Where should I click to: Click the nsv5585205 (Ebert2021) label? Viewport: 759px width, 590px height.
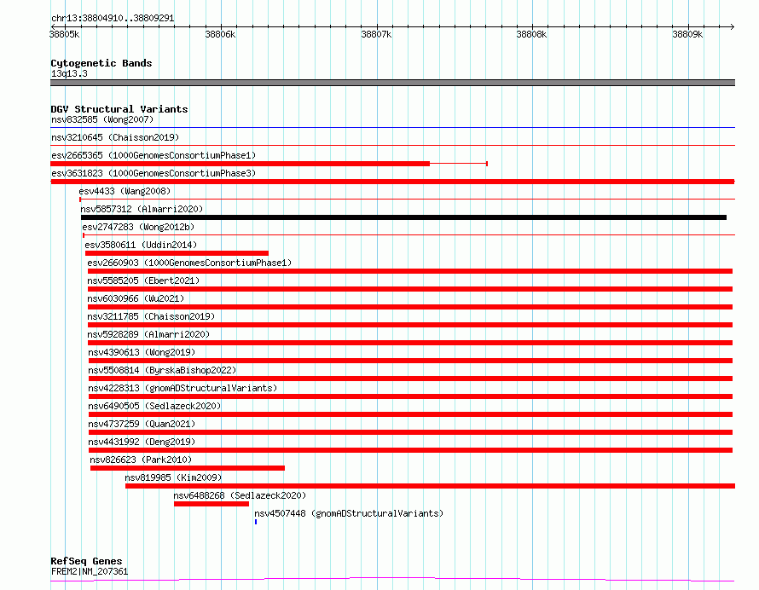[x=143, y=281]
